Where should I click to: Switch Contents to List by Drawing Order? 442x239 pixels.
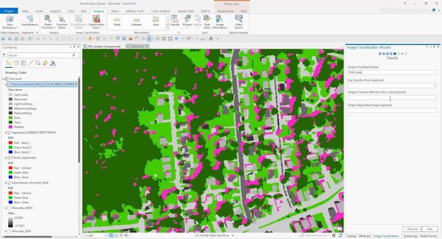click(9, 63)
